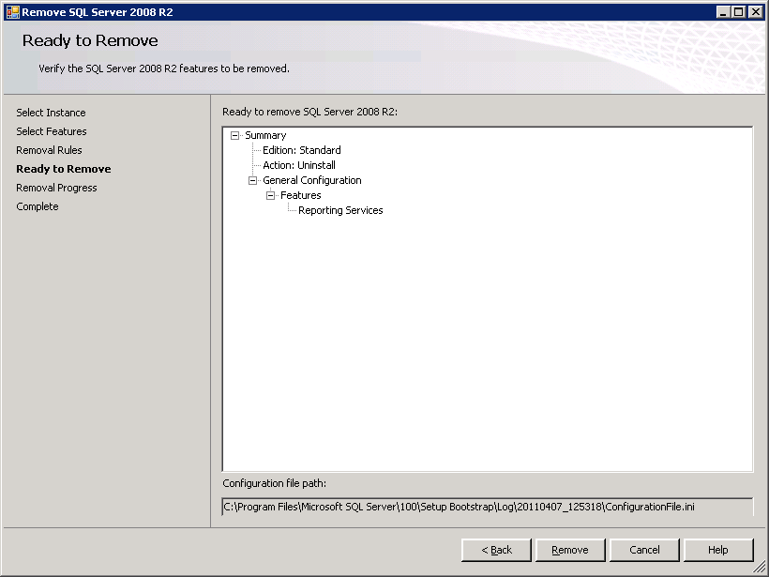Collapse the General Configuration node
The width and height of the screenshot is (769, 577).
pyautogui.click(x=253, y=180)
